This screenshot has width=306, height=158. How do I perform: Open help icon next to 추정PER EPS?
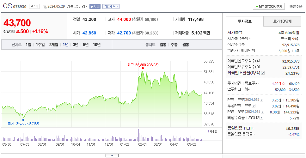pyautogui.click(x=254, y=106)
